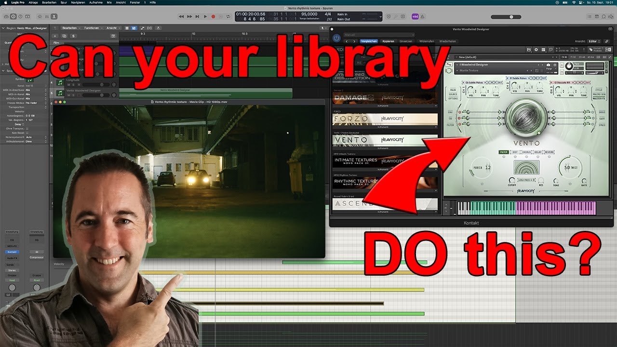Click the highlighted blue view button in Tracks toolbar

point(134,28)
